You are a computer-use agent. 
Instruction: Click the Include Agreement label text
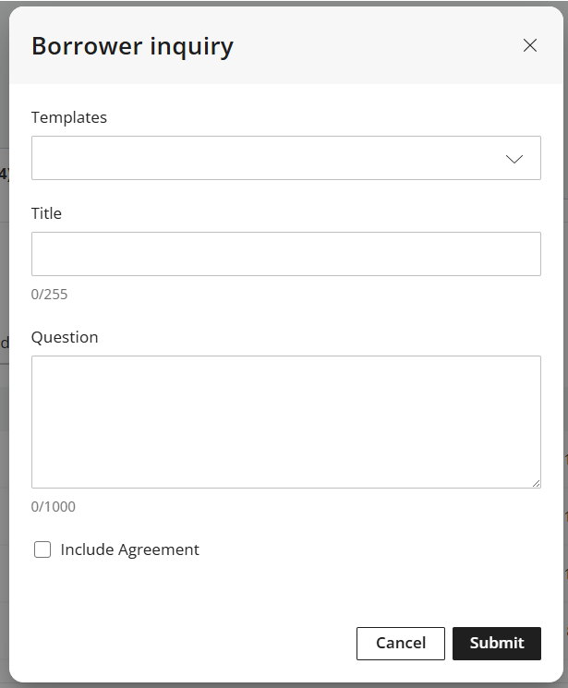[129, 549]
